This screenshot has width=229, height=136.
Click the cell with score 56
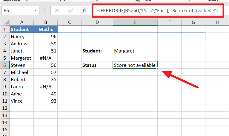coord(46,65)
